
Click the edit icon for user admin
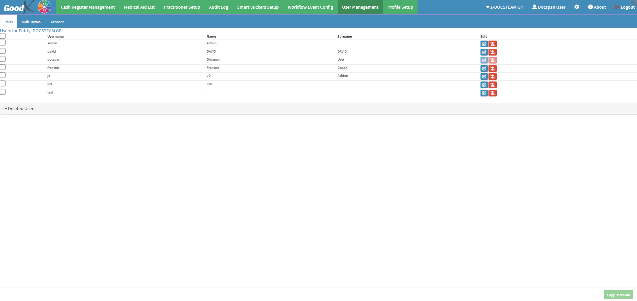[484, 44]
